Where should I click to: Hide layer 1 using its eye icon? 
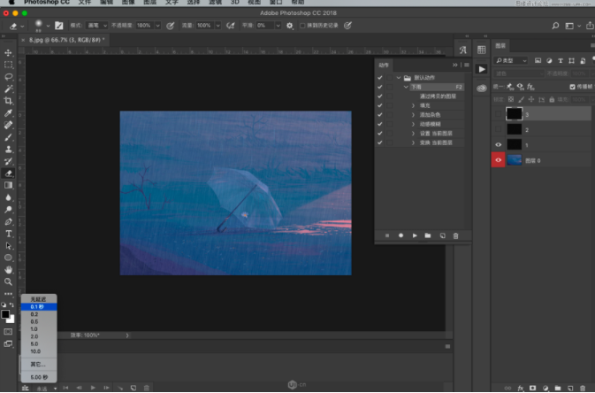point(499,144)
